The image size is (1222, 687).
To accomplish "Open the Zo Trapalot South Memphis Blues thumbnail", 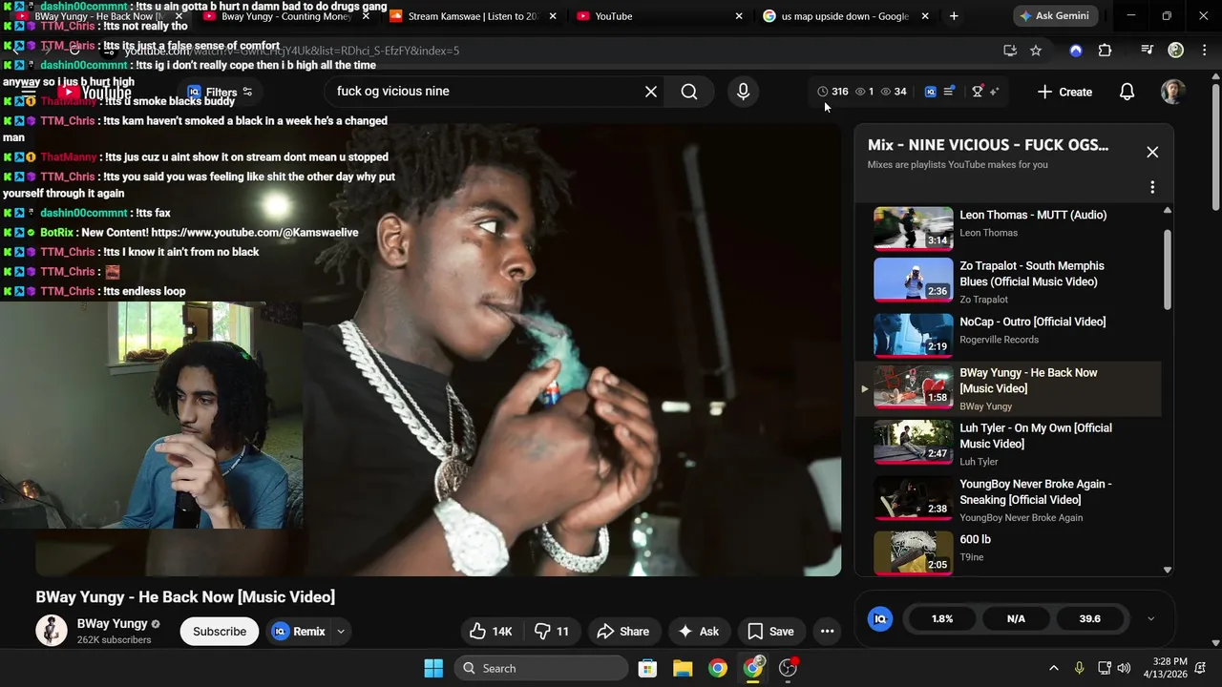I will pos(914,281).
